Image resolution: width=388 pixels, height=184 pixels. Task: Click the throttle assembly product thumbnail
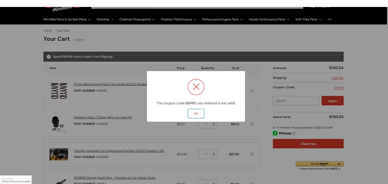tap(59, 154)
